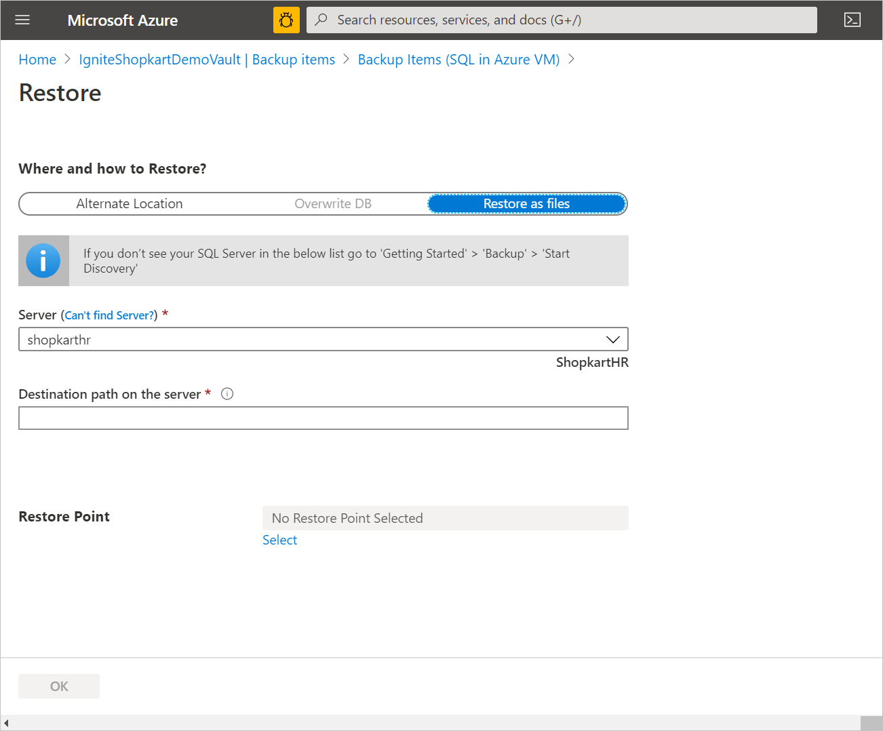Screen dimensions: 883x731
Task: Click the search magnifier icon
Action: coord(320,20)
